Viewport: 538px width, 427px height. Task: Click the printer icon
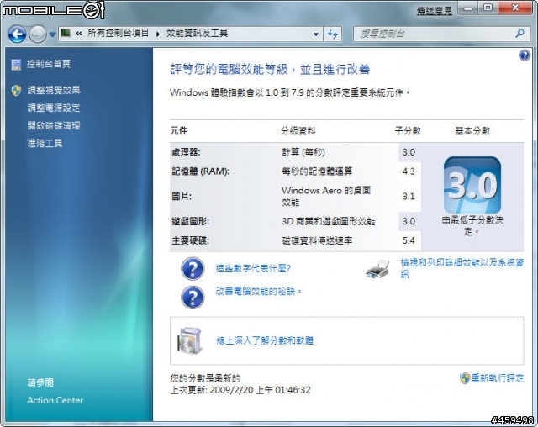click(x=377, y=270)
